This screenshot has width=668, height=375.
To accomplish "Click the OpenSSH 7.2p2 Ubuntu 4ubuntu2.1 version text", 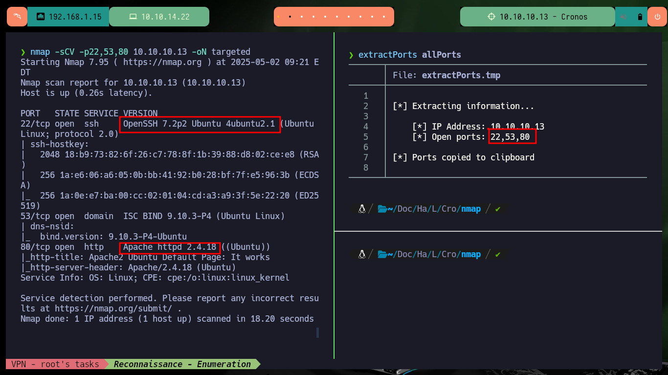I will [199, 124].
